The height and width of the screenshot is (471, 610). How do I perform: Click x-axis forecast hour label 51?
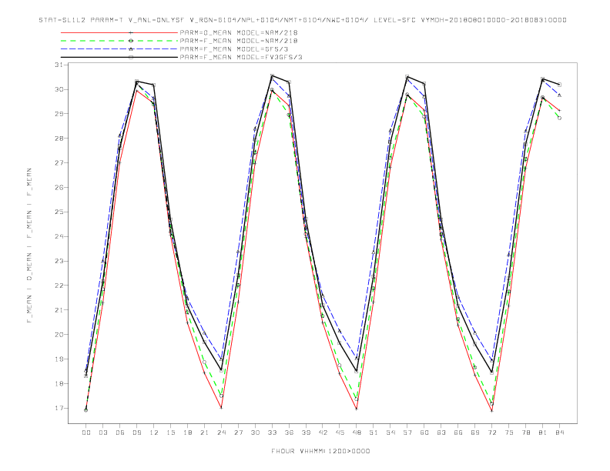tap(374, 433)
